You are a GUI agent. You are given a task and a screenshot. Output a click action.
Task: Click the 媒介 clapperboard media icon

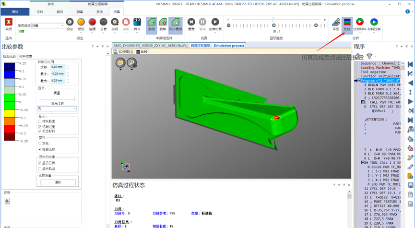coord(137,22)
